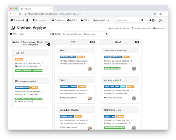Click the blue Campagne 1 Deliveroo tag on Print
Screen dimensions: 176x140
[x=68, y=87]
